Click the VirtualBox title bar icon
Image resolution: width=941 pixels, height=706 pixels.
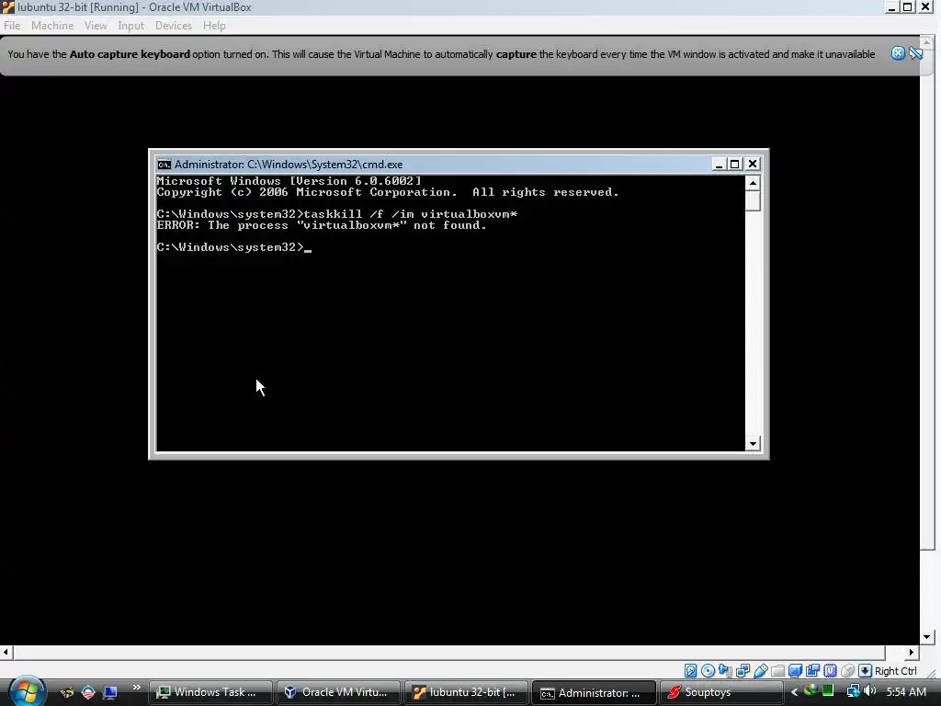(x=7, y=7)
